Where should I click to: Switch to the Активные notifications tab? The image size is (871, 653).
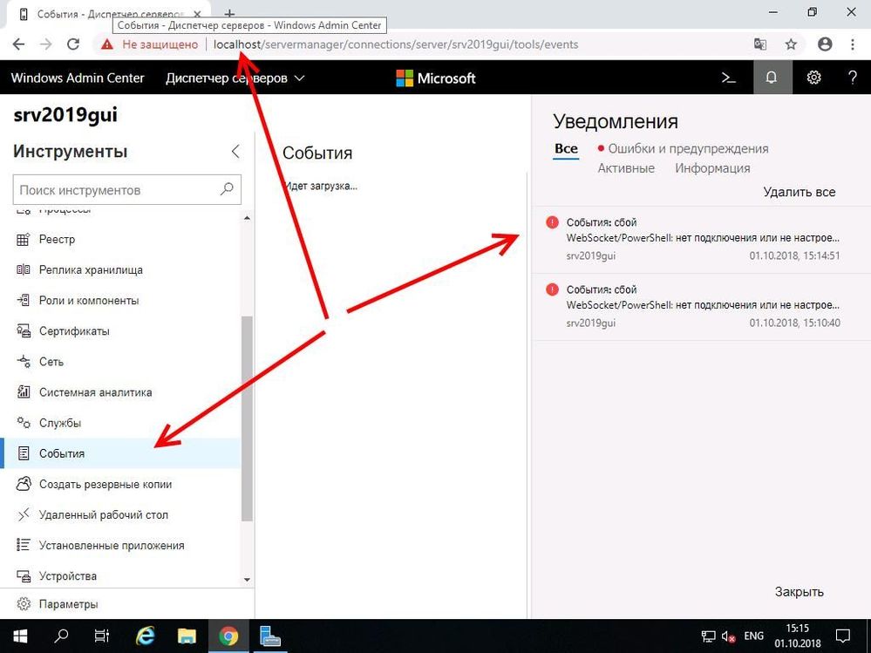626,168
